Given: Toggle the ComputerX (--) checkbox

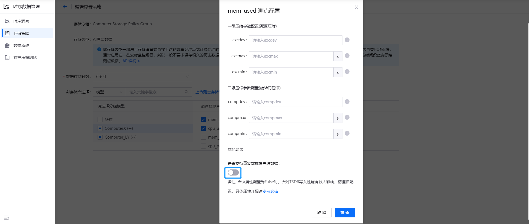Looking at the screenshot, I should click(x=100, y=128).
